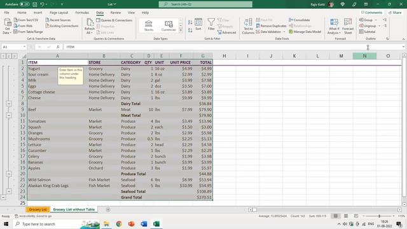Click the From Web import icon
This screenshot has height=229, width=407.
(x=15, y=25)
